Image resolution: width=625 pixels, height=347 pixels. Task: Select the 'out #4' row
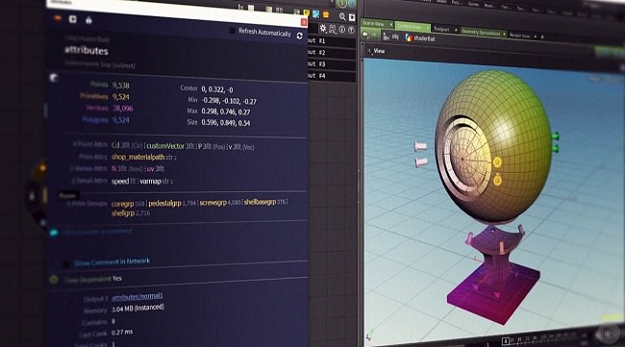pos(332,76)
